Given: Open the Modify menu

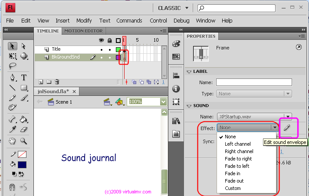Looking at the screenshot, I should 84,20.
